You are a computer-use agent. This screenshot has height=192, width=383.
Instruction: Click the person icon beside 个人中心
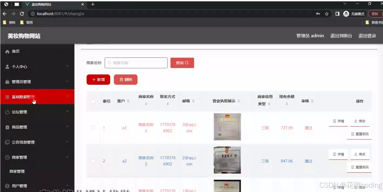pyautogui.click(x=7, y=67)
